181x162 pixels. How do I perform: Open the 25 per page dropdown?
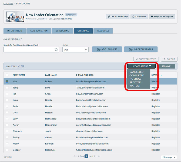[x=169, y=157]
